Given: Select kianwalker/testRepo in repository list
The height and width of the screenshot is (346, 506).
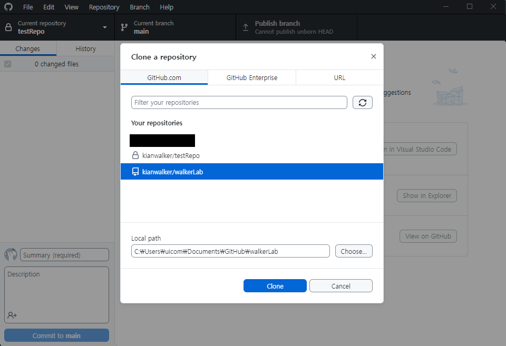Looking at the screenshot, I should click(x=252, y=155).
